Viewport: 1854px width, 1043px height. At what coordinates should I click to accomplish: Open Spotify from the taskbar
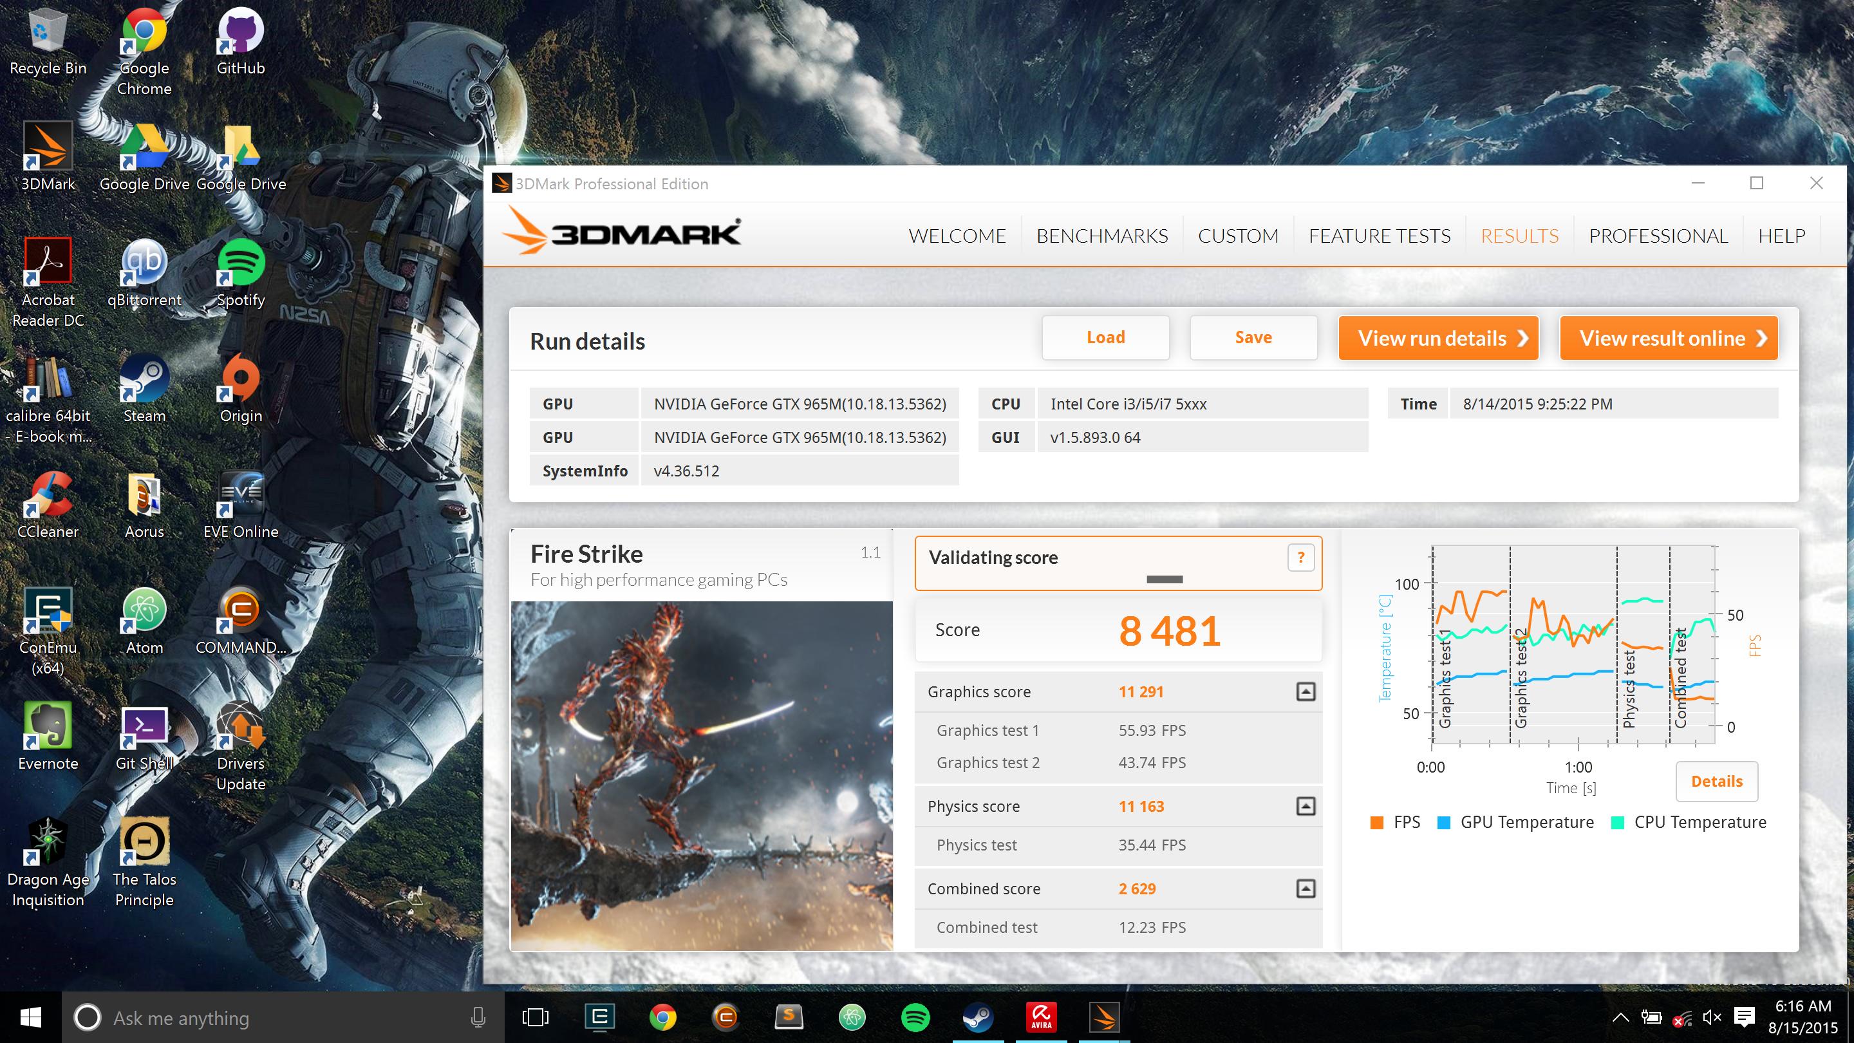pyautogui.click(x=915, y=1017)
